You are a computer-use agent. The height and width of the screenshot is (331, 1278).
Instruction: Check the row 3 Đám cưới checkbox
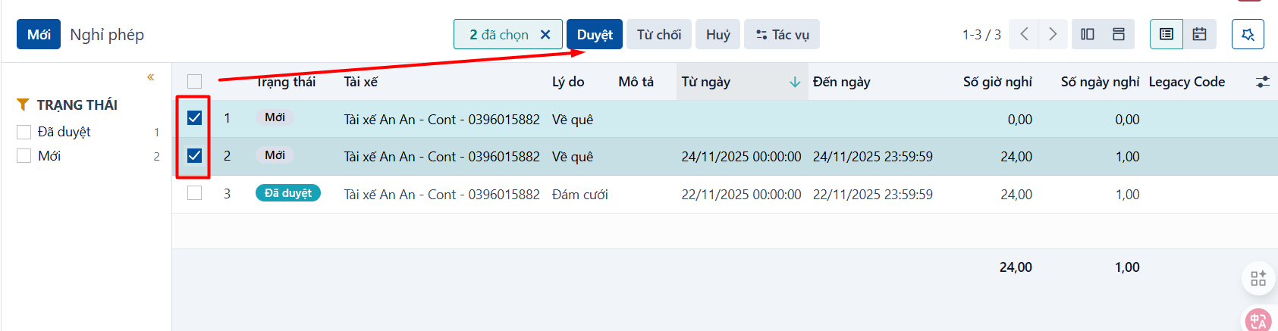pyautogui.click(x=195, y=193)
